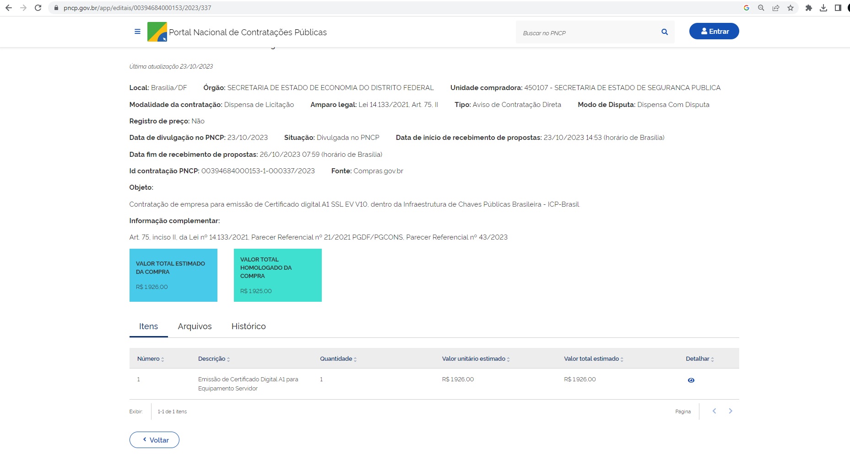The height and width of the screenshot is (454, 850).
Task: Go to next page of items
Action: coord(731,411)
